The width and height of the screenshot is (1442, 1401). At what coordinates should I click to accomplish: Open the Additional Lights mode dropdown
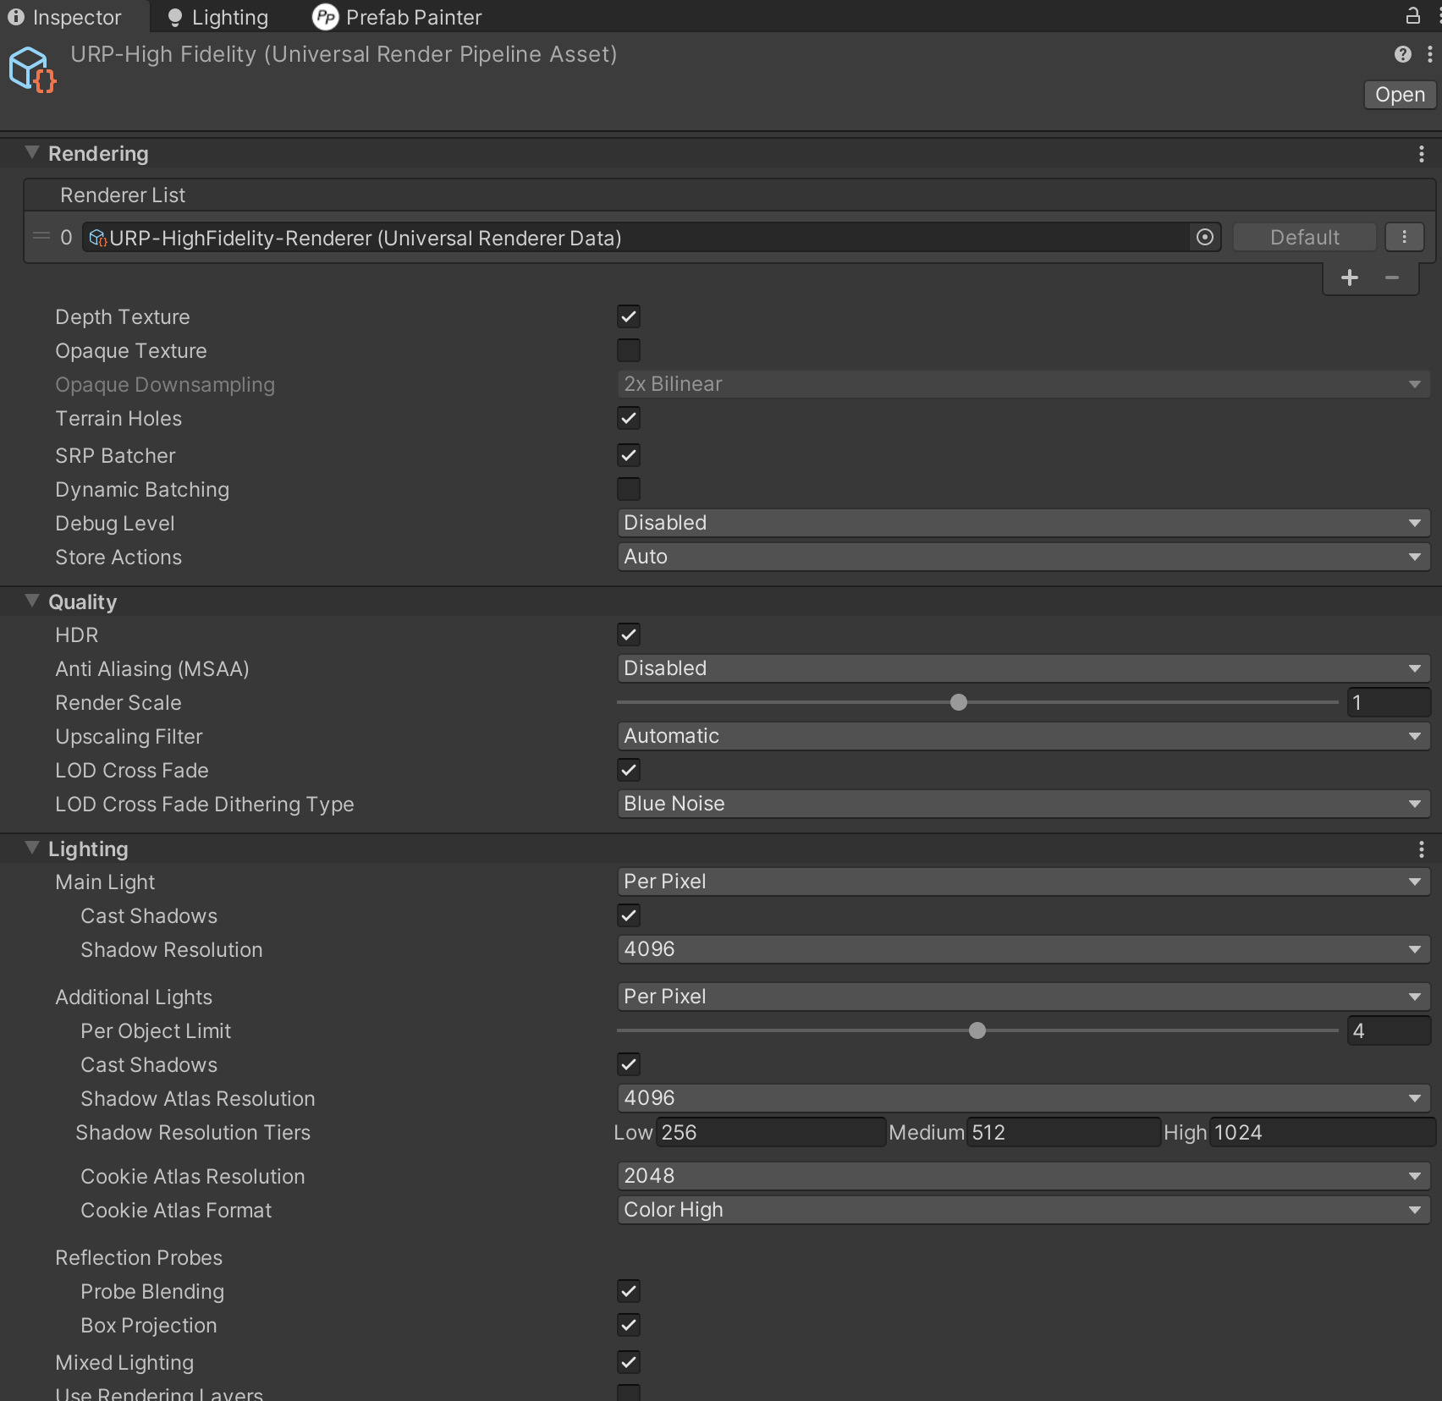1024,997
